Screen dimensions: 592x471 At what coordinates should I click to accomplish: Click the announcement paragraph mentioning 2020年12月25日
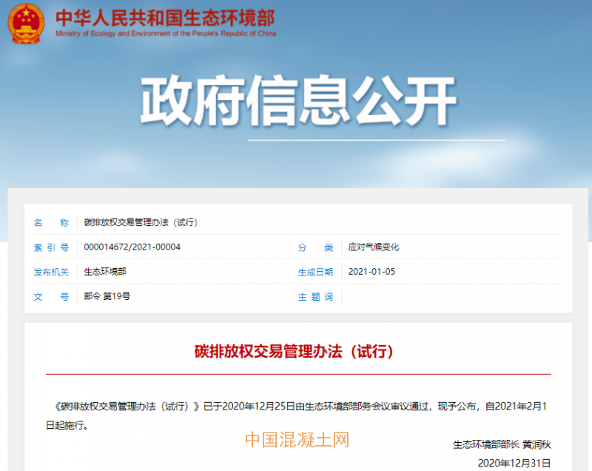click(298, 415)
